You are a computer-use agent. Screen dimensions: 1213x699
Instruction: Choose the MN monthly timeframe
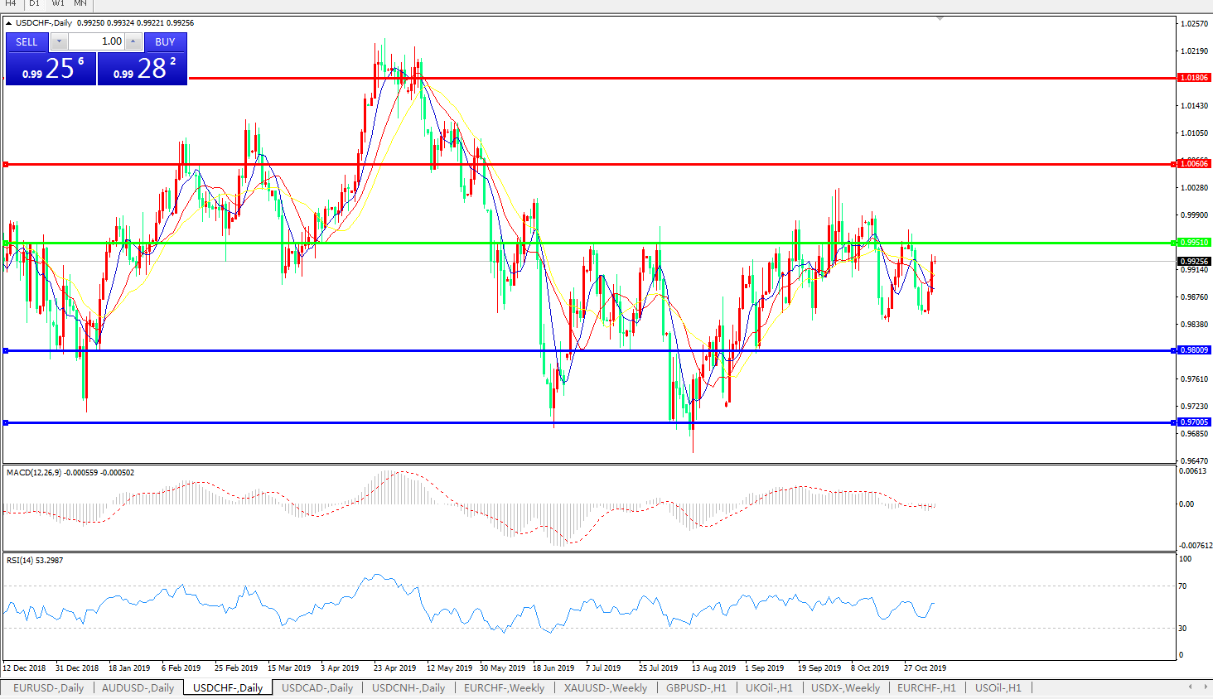pos(80,3)
